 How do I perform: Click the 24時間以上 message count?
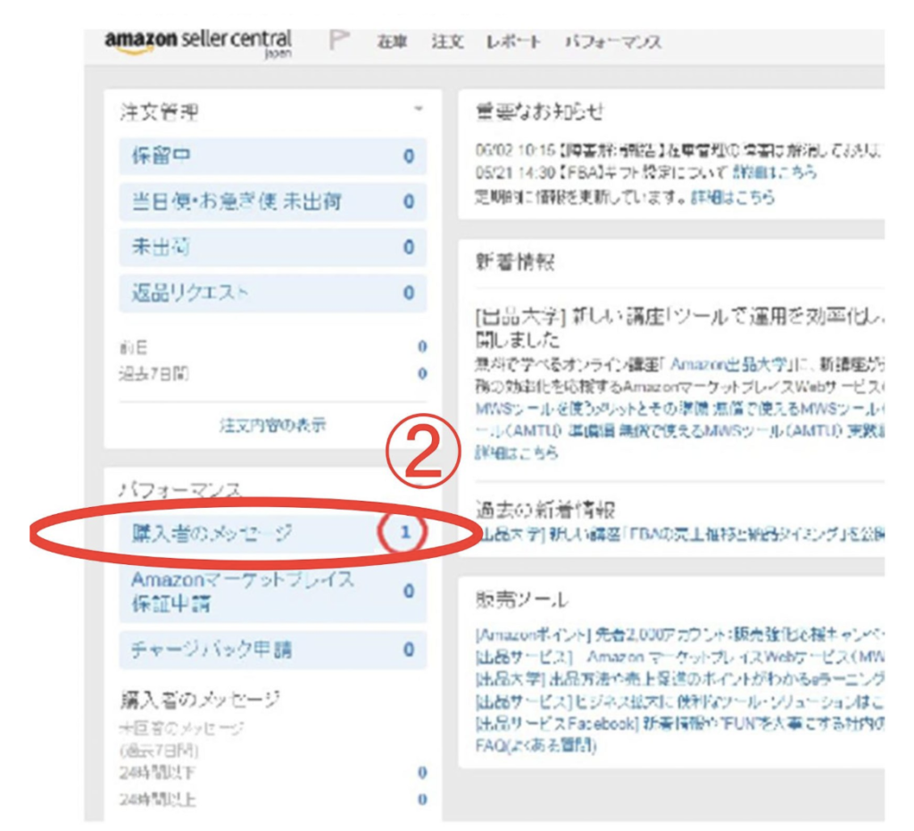(422, 800)
